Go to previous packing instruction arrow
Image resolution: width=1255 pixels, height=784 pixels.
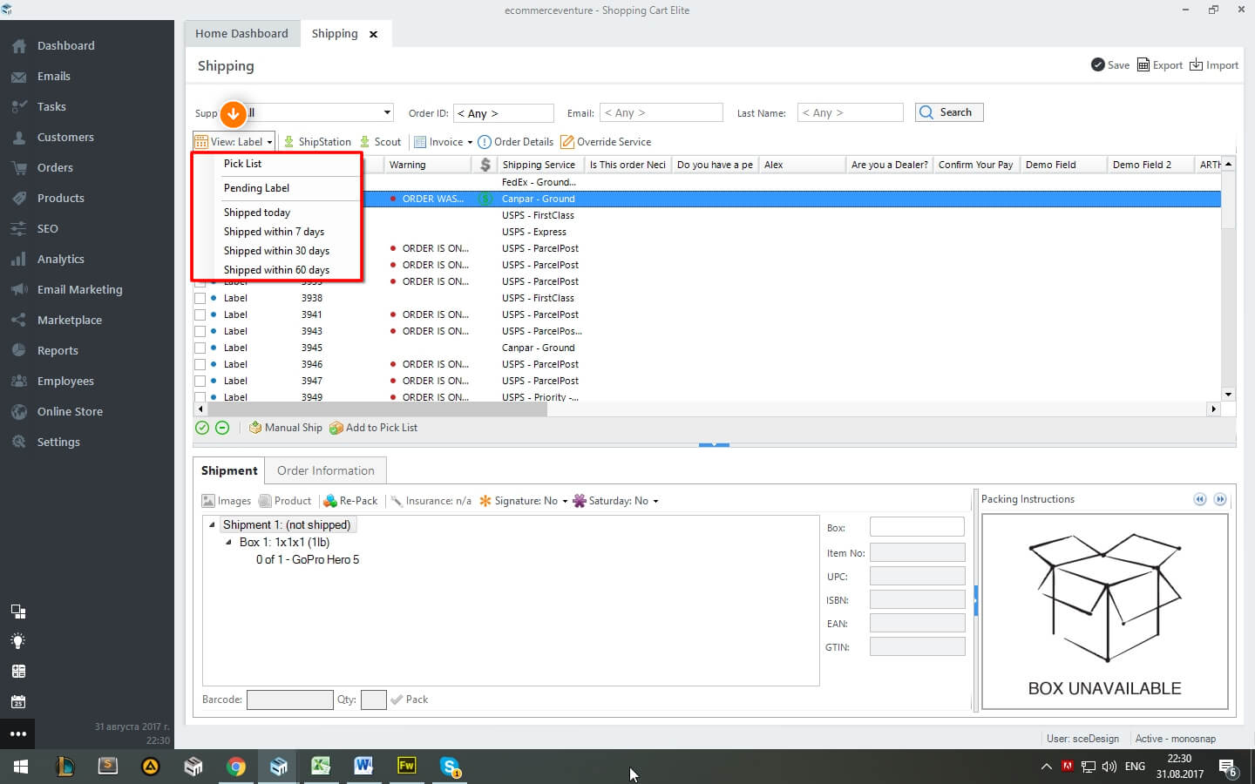[x=1200, y=499]
